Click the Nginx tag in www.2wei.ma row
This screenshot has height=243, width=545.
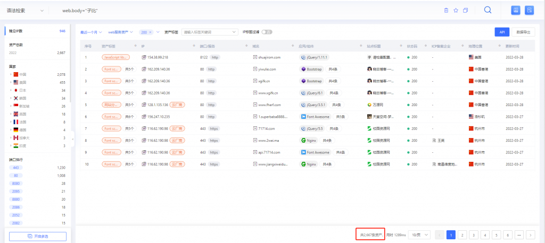[x=308, y=141]
